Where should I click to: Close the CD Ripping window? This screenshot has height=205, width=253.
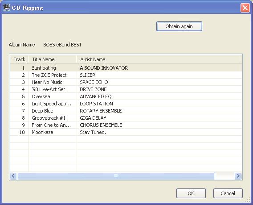coord(245,8)
